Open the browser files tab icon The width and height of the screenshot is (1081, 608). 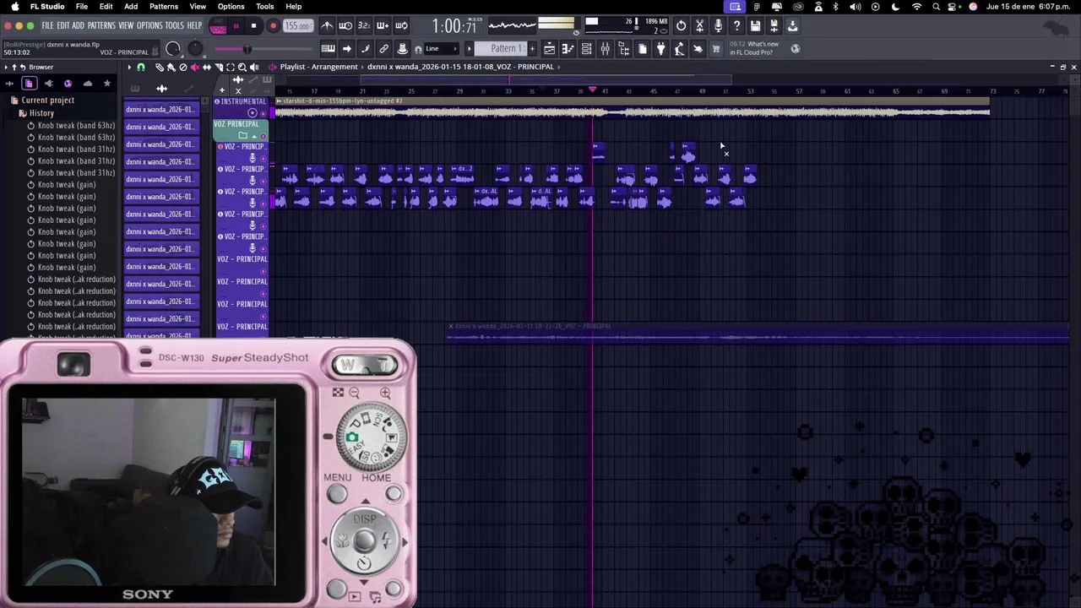click(x=29, y=84)
